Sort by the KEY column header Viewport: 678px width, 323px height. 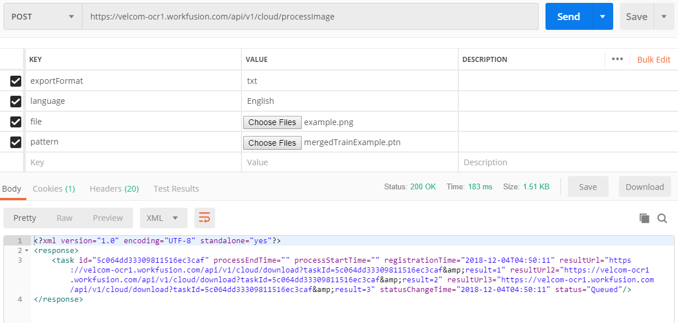point(36,59)
